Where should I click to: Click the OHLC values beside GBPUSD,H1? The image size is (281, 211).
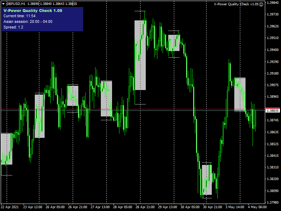pyautogui.click(x=48, y=4)
